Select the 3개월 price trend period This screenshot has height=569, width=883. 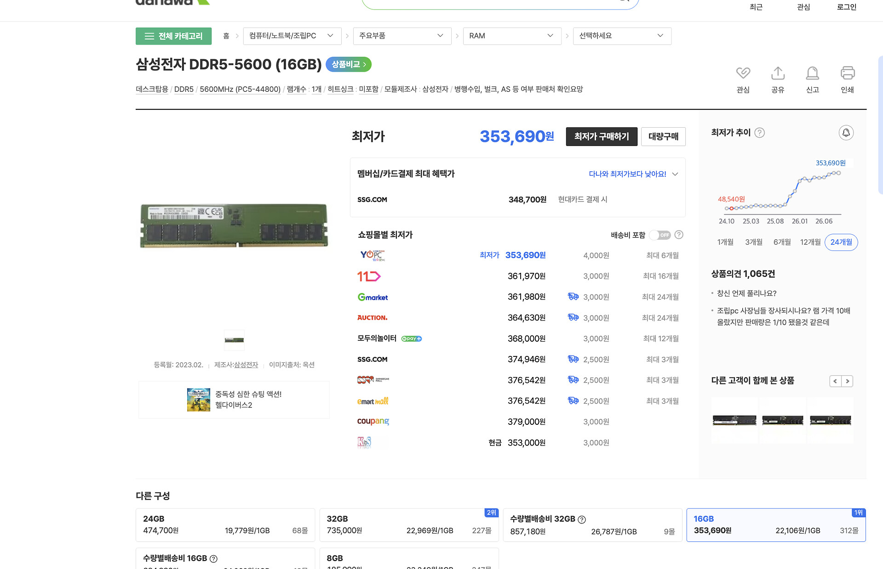(754, 242)
